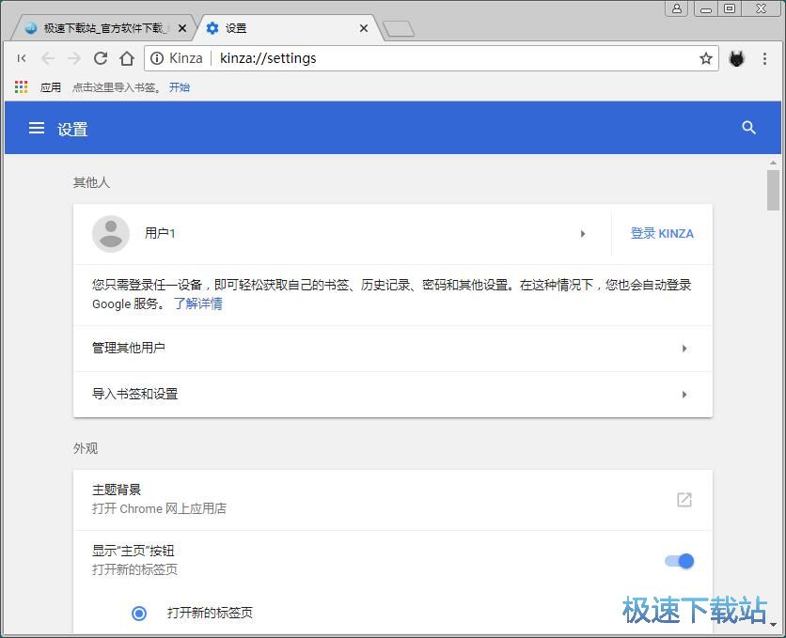The width and height of the screenshot is (786, 638).
Task: Go to the home page
Action: (127, 58)
